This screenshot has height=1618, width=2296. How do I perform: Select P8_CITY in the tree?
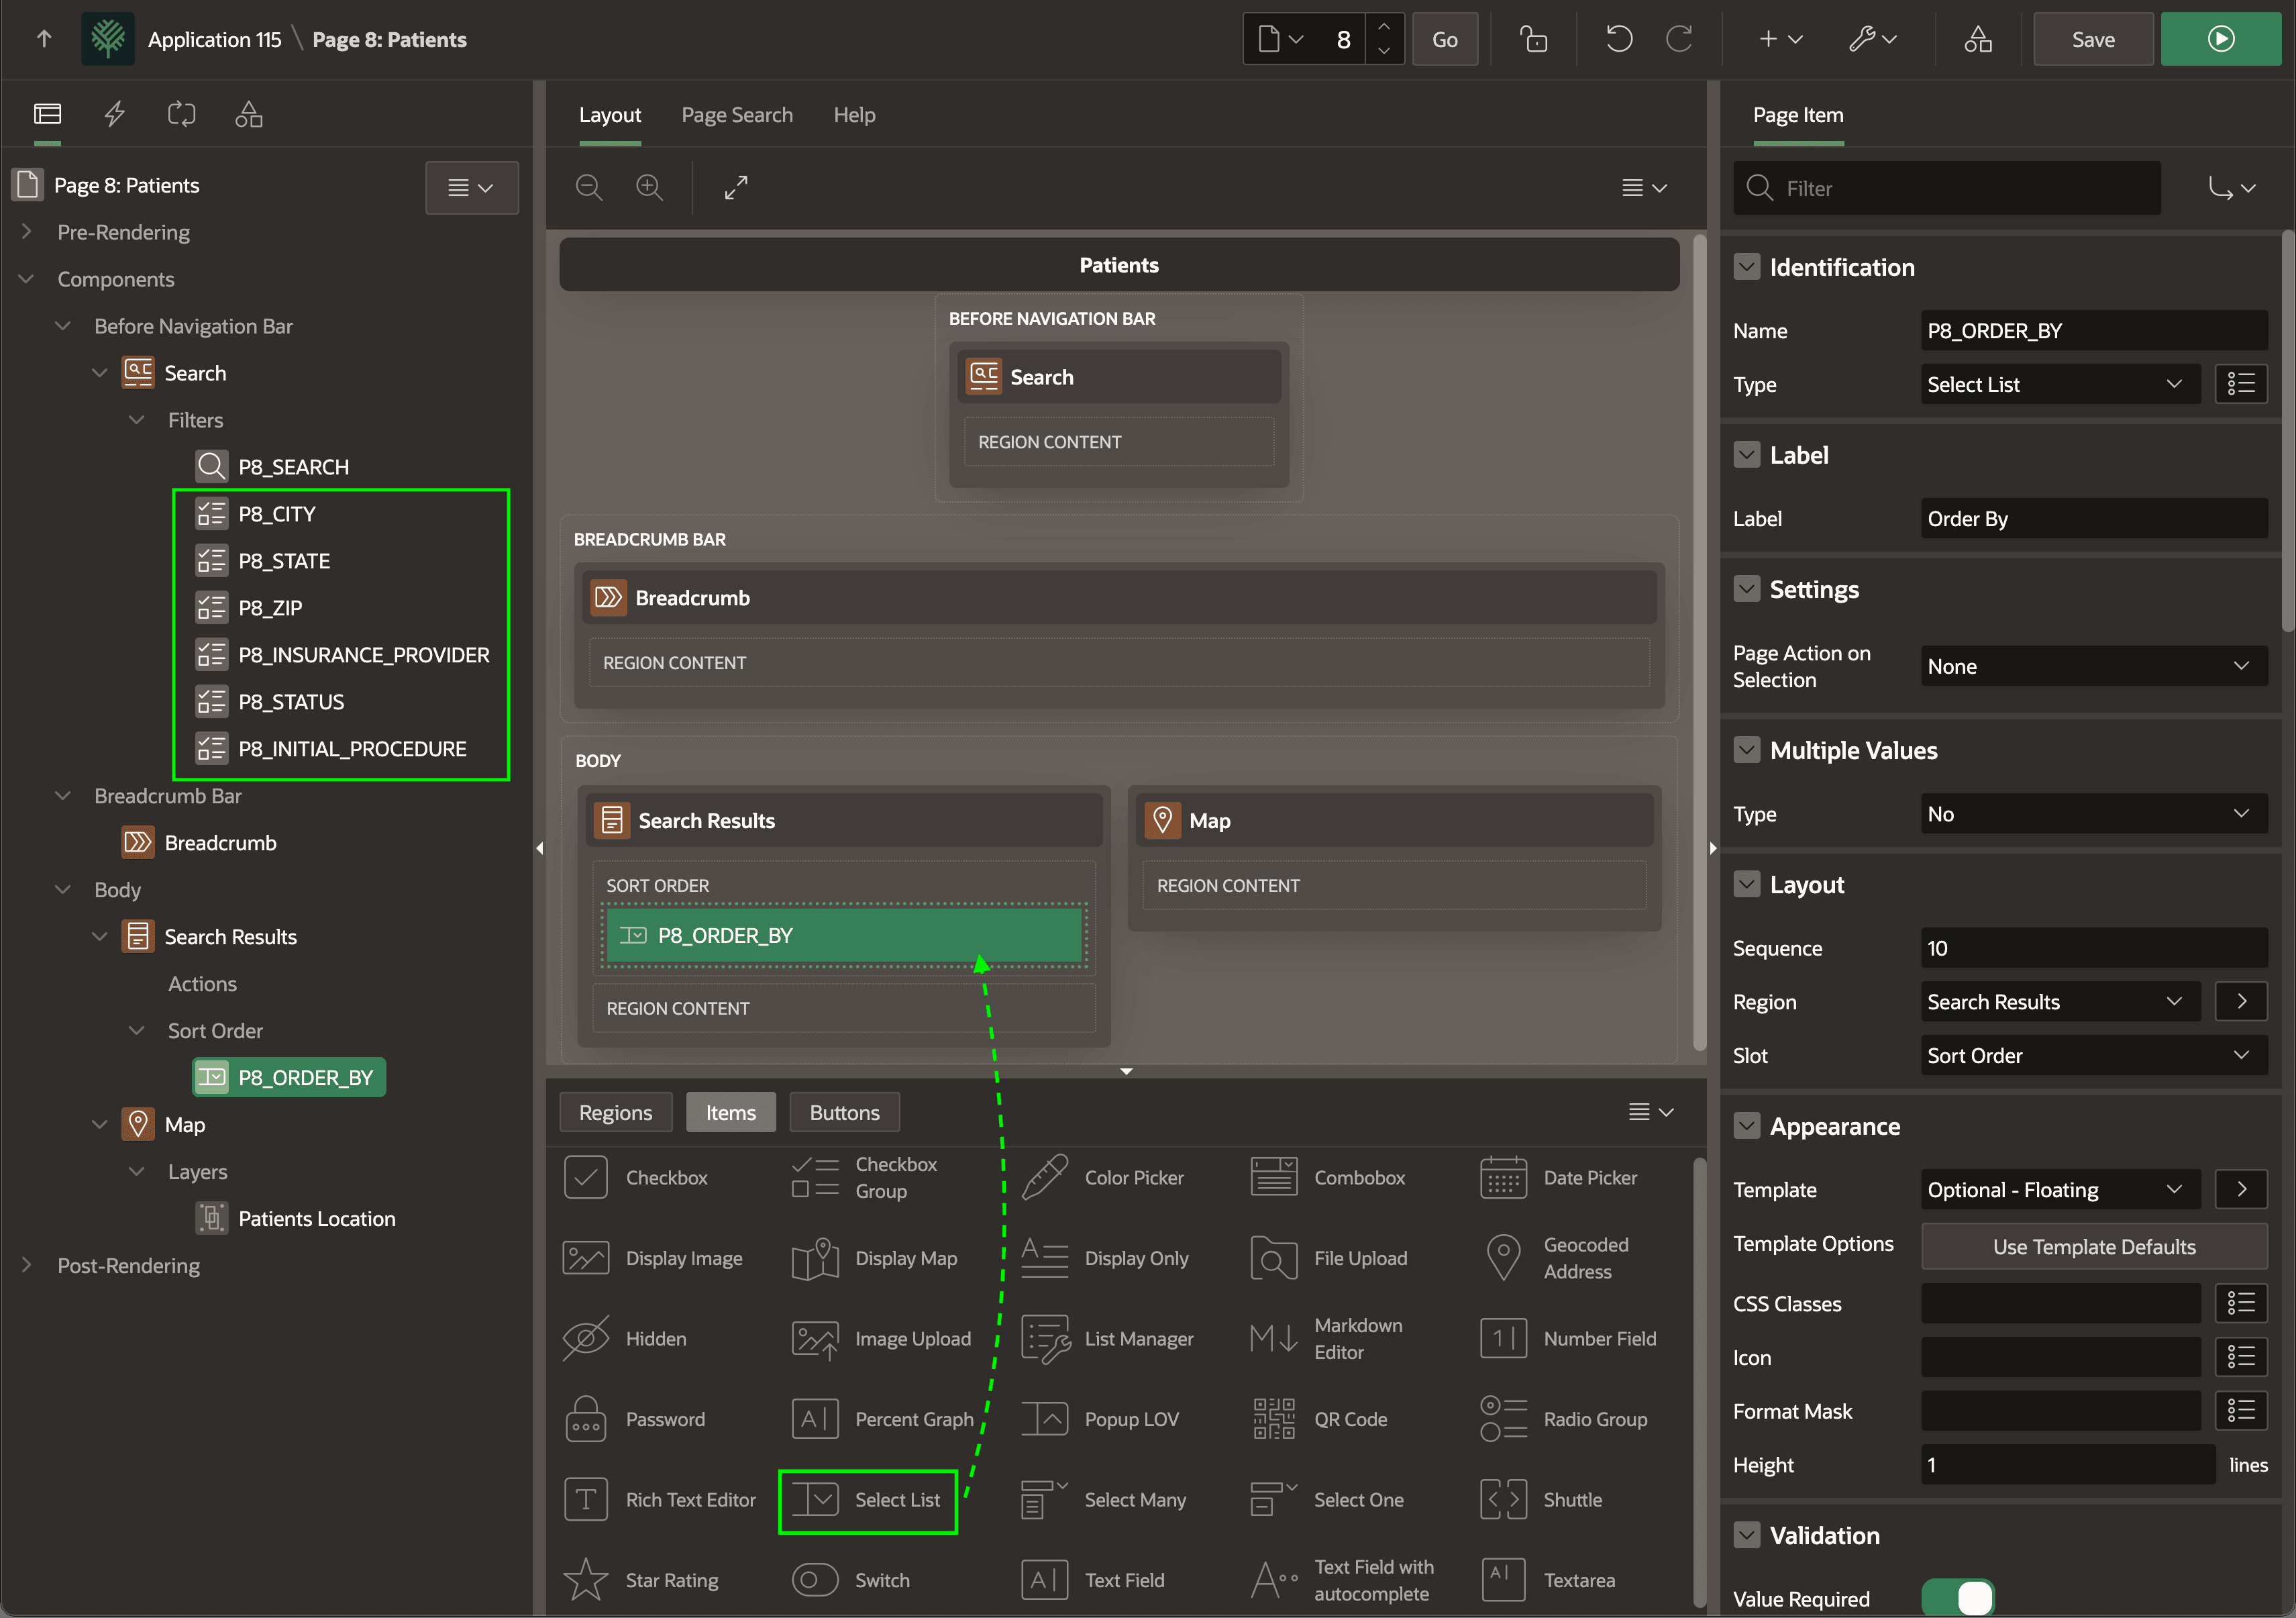277,514
